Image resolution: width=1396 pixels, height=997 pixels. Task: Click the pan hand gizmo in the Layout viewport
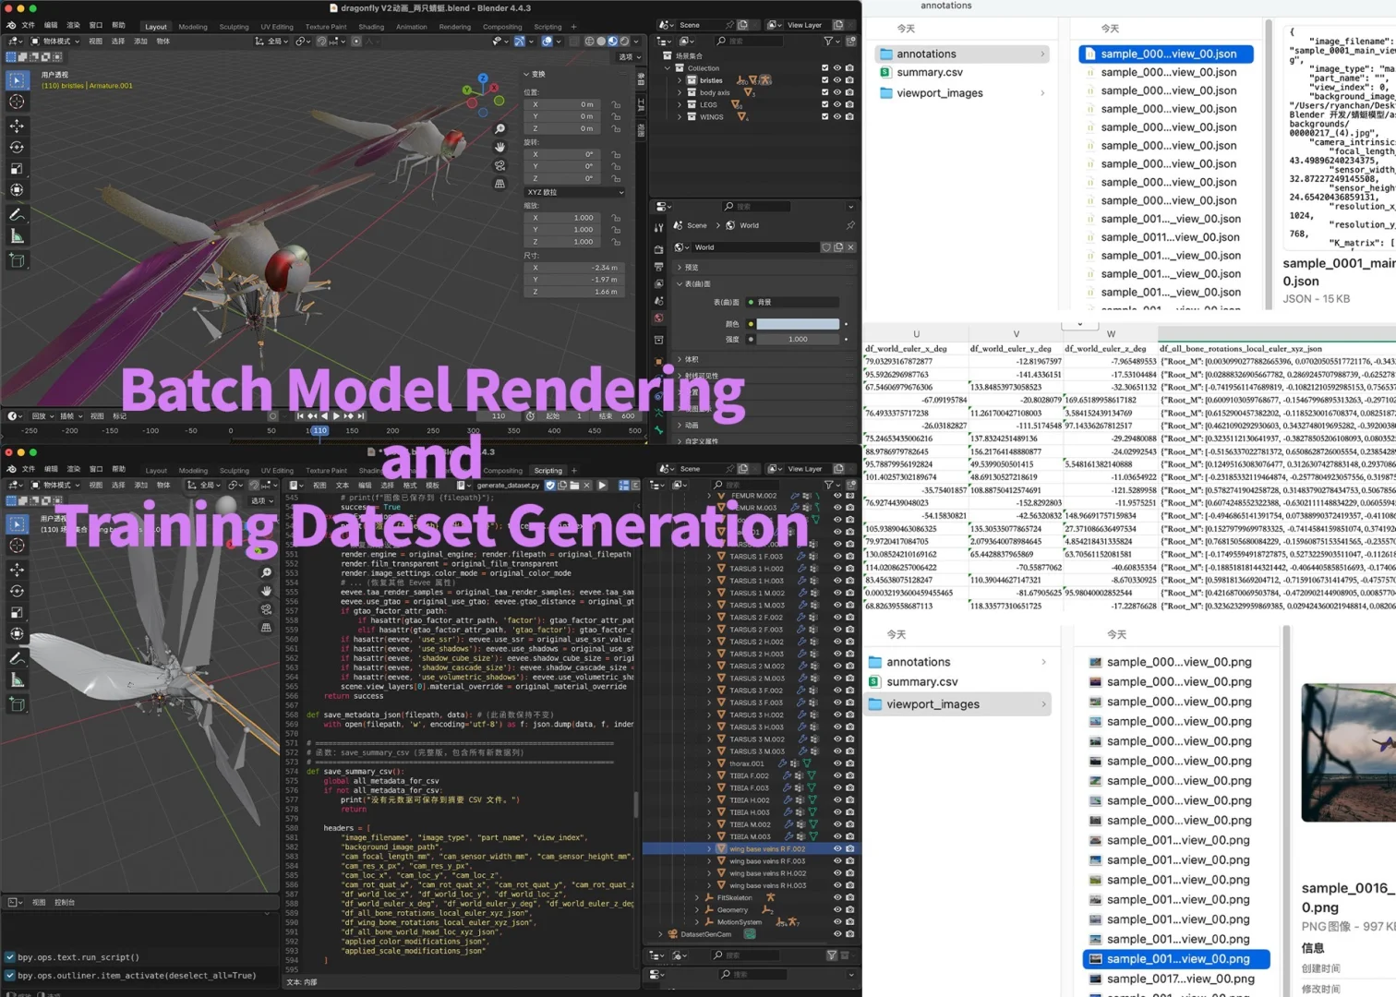(499, 147)
